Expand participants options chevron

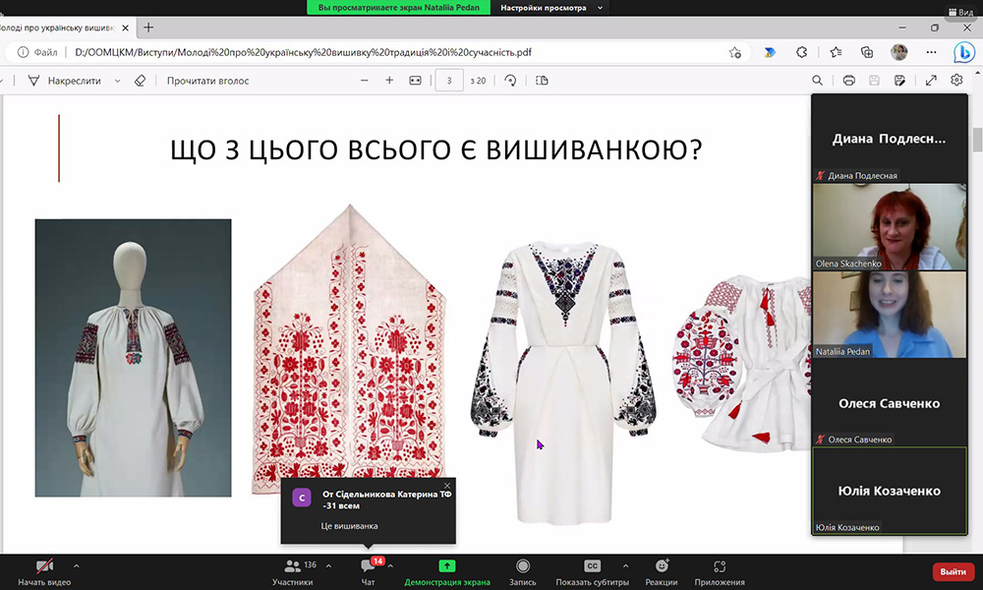[328, 565]
